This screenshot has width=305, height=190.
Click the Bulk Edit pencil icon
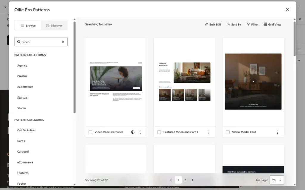coord(207,24)
